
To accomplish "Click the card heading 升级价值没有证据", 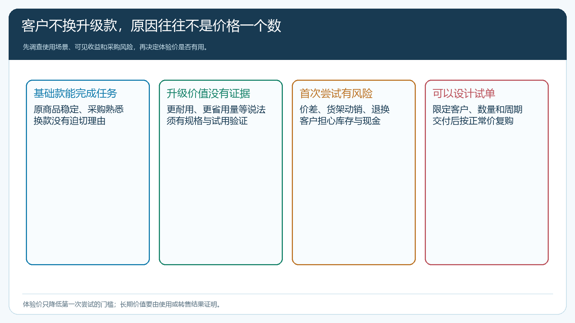I will pos(208,93).
